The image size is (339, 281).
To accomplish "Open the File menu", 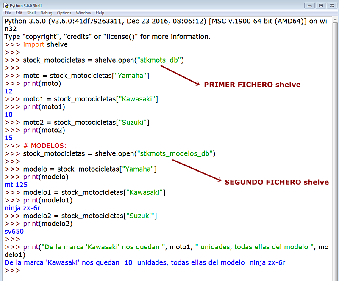I will point(8,13).
